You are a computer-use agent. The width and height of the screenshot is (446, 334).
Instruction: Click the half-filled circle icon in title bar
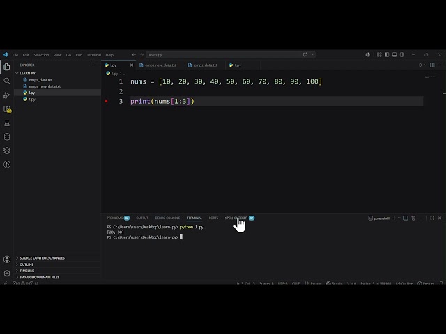(367, 54)
